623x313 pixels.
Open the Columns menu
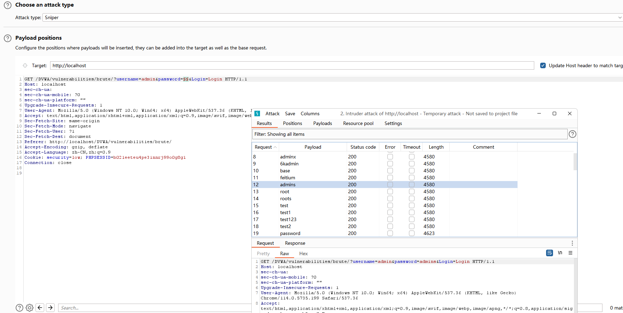[310, 114]
